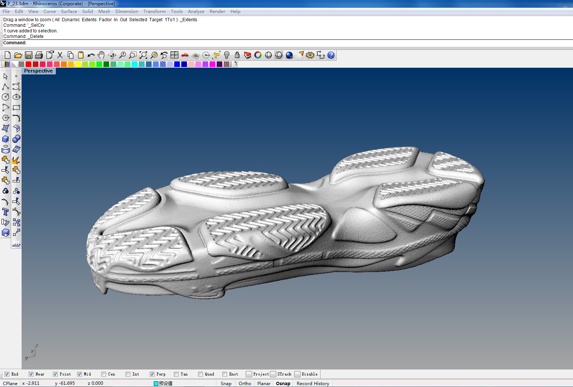Toggle the Ortho mode in status bar
This screenshot has height=387, width=573.
[x=245, y=384]
